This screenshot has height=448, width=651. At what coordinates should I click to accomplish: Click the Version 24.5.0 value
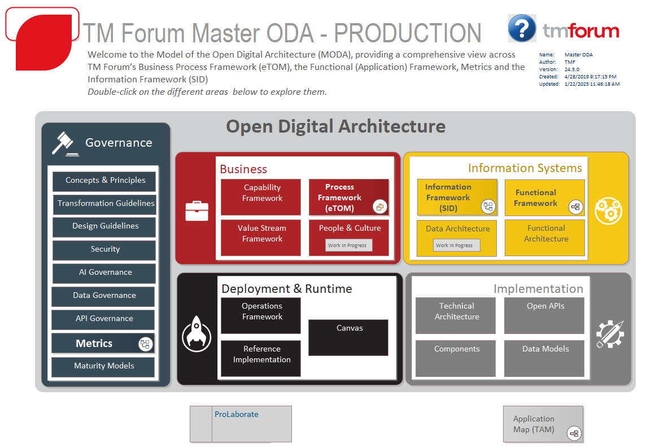[572, 69]
